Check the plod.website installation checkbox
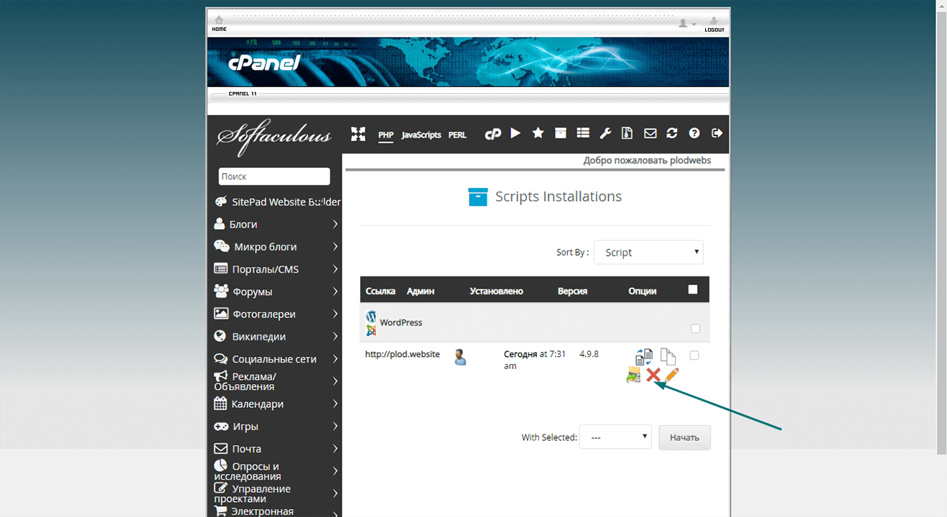 coord(694,355)
